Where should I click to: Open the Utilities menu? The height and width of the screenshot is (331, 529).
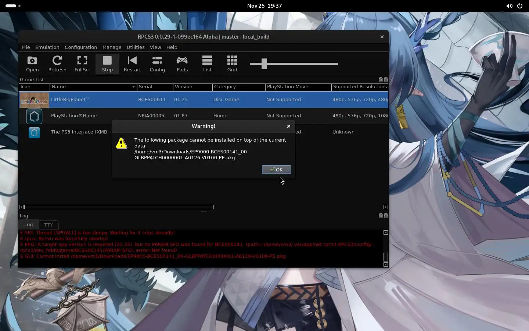[x=136, y=47]
